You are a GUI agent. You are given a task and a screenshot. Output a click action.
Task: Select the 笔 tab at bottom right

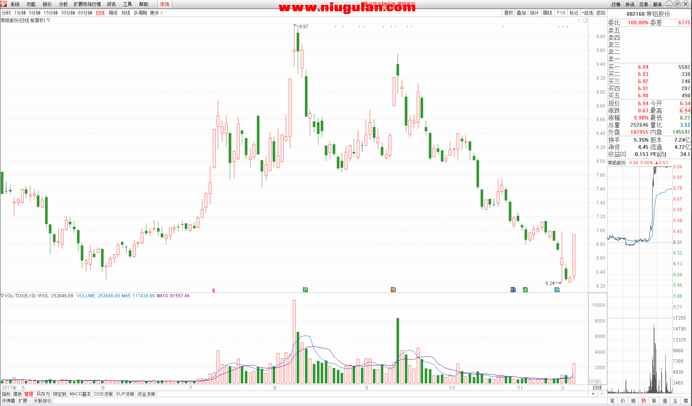tap(612, 401)
